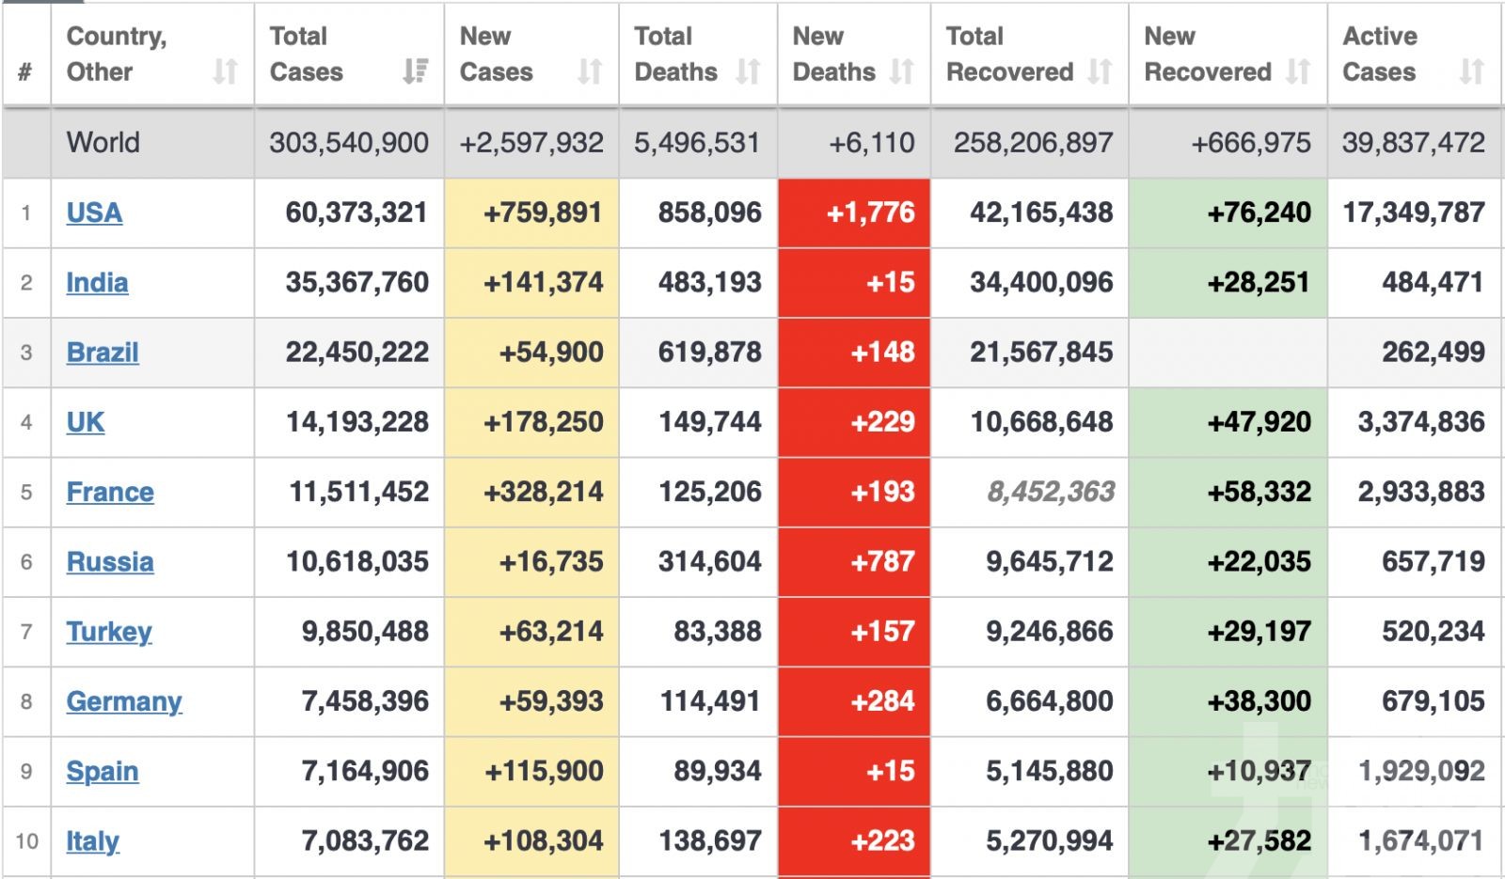Select France new cases +328,214
This screenshot has width=1505, height=879.
coord(543,492)
